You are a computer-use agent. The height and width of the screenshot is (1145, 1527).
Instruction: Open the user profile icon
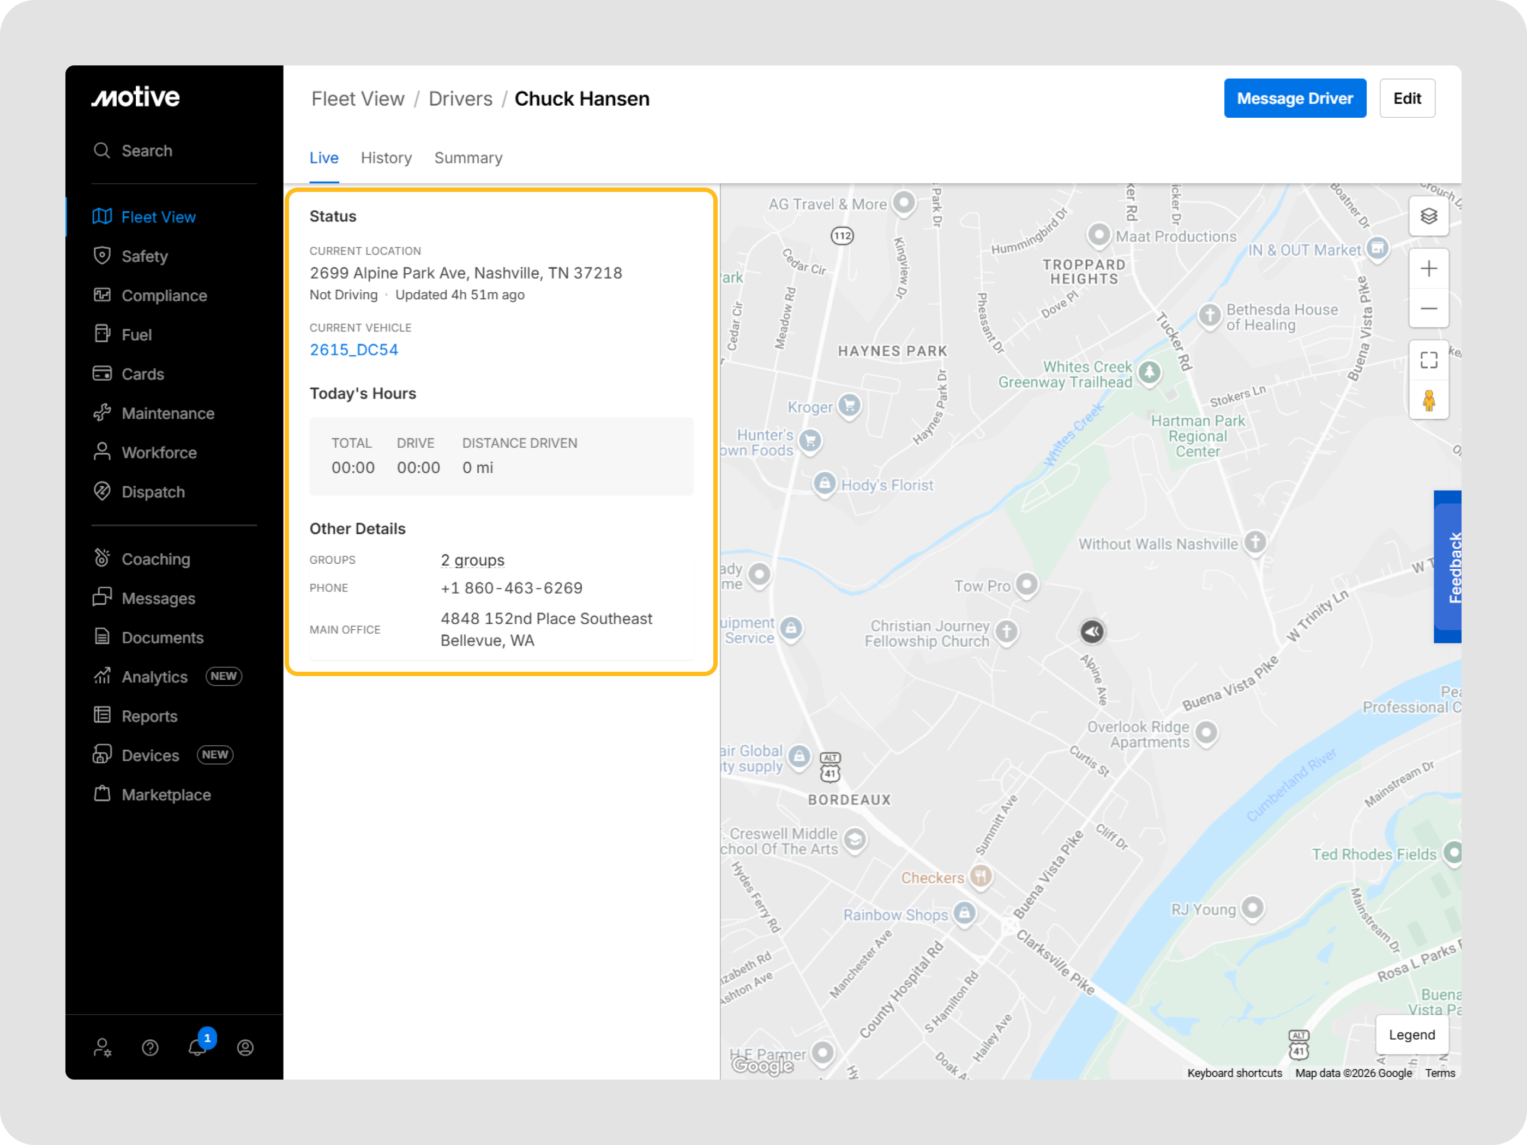click(x=245, y=1048)
